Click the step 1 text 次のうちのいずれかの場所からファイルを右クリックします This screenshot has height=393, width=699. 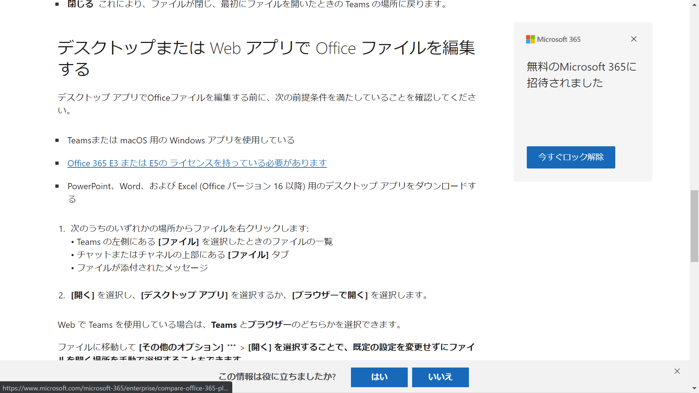point(190,228)
